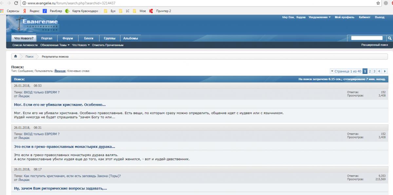Open the Яндекс bookmark in the bookmarks bar
Screen dimensions: 393x195
click(32, 11)
